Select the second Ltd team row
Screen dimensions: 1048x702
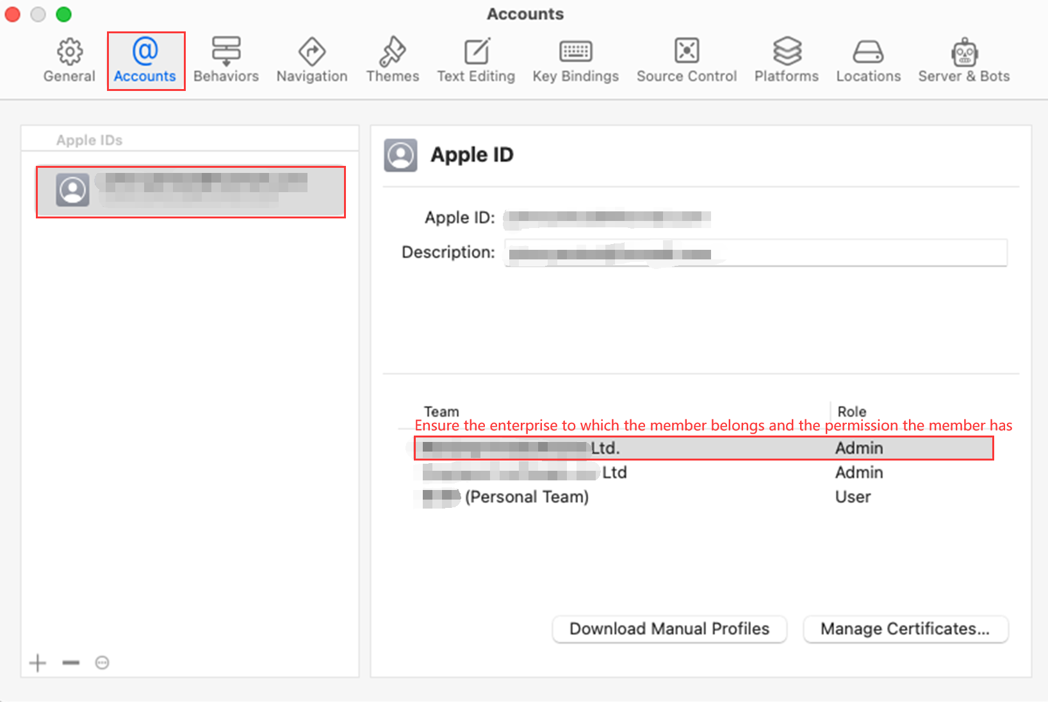[x=577, y=472]
